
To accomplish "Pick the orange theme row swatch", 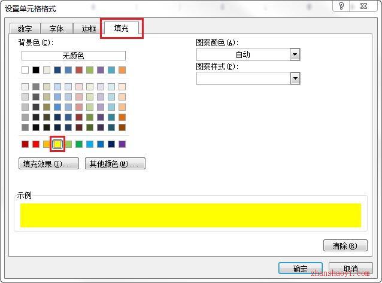I will click(122, 70).
